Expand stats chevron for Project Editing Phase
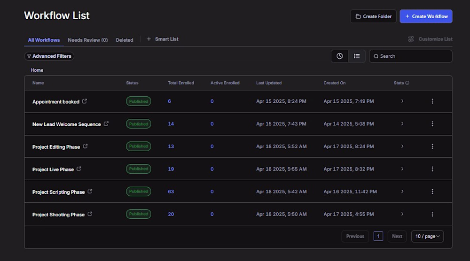 coord(402,146)
